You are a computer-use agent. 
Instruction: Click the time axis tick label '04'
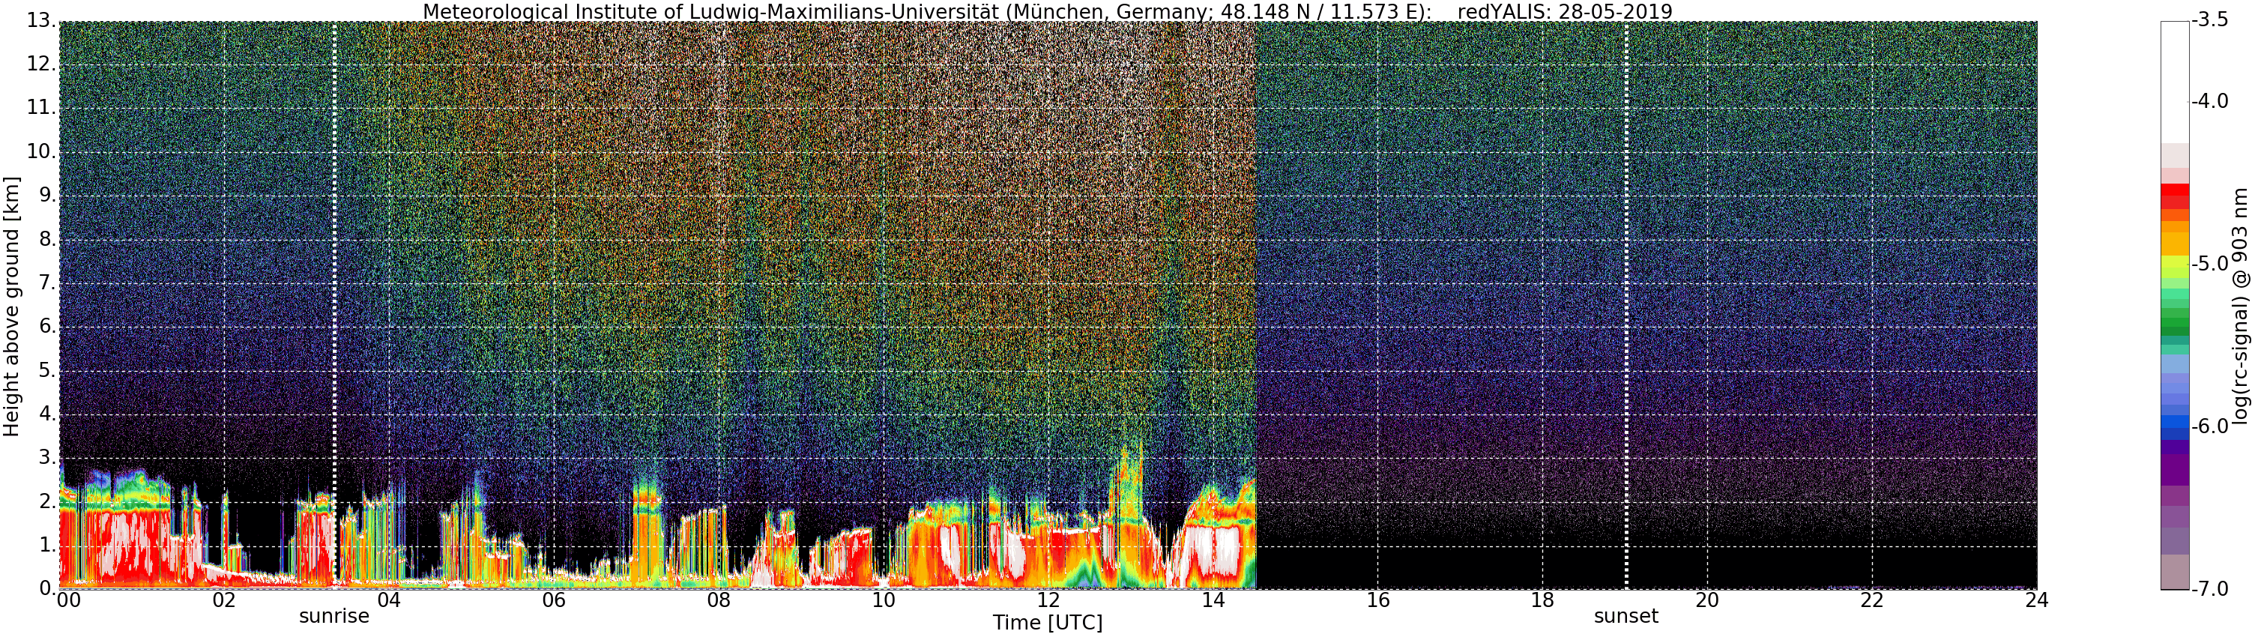(x=389, y=600)
